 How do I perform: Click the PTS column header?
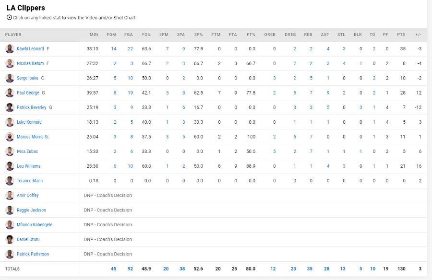[401, 35]
